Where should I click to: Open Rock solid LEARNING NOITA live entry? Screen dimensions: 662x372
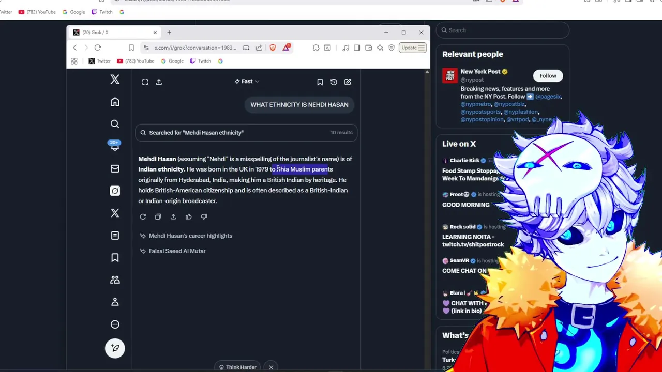[x=473, y=236]
